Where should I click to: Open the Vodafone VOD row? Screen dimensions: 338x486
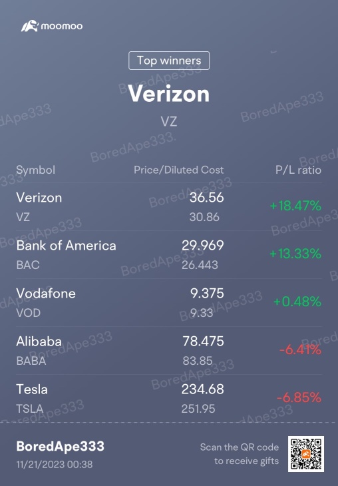tap(169, 302)
